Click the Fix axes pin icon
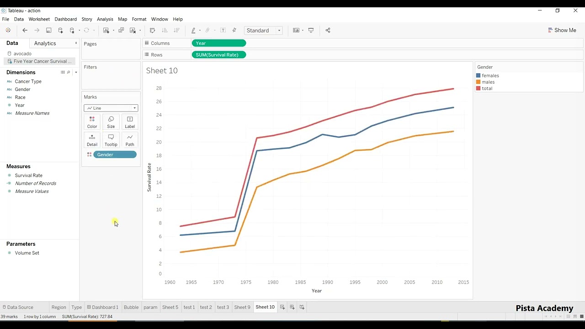 [234, 30]
